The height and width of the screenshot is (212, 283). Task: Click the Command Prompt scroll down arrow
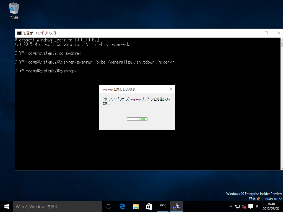pyautogui.click(x=282, y=168)
